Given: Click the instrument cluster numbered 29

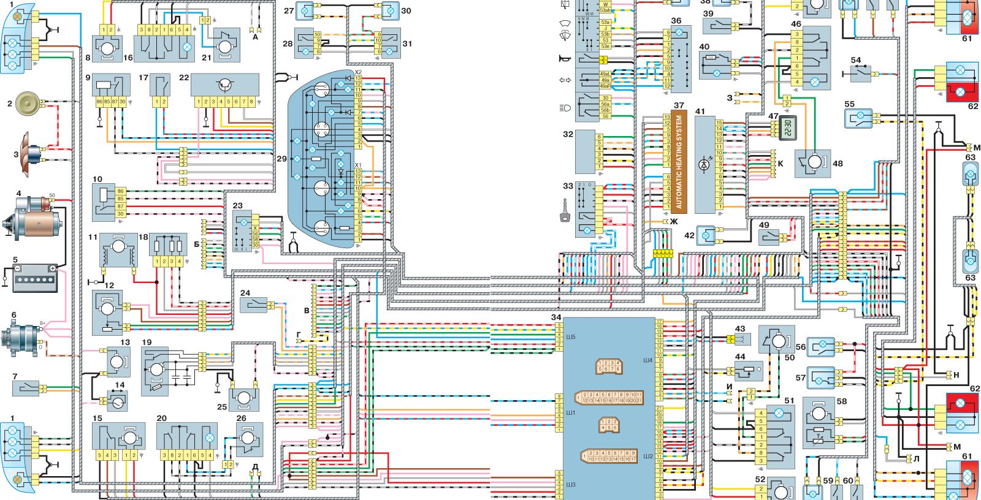Looking at the screenshot, I should pyautogui.click(x=325, y=159).
